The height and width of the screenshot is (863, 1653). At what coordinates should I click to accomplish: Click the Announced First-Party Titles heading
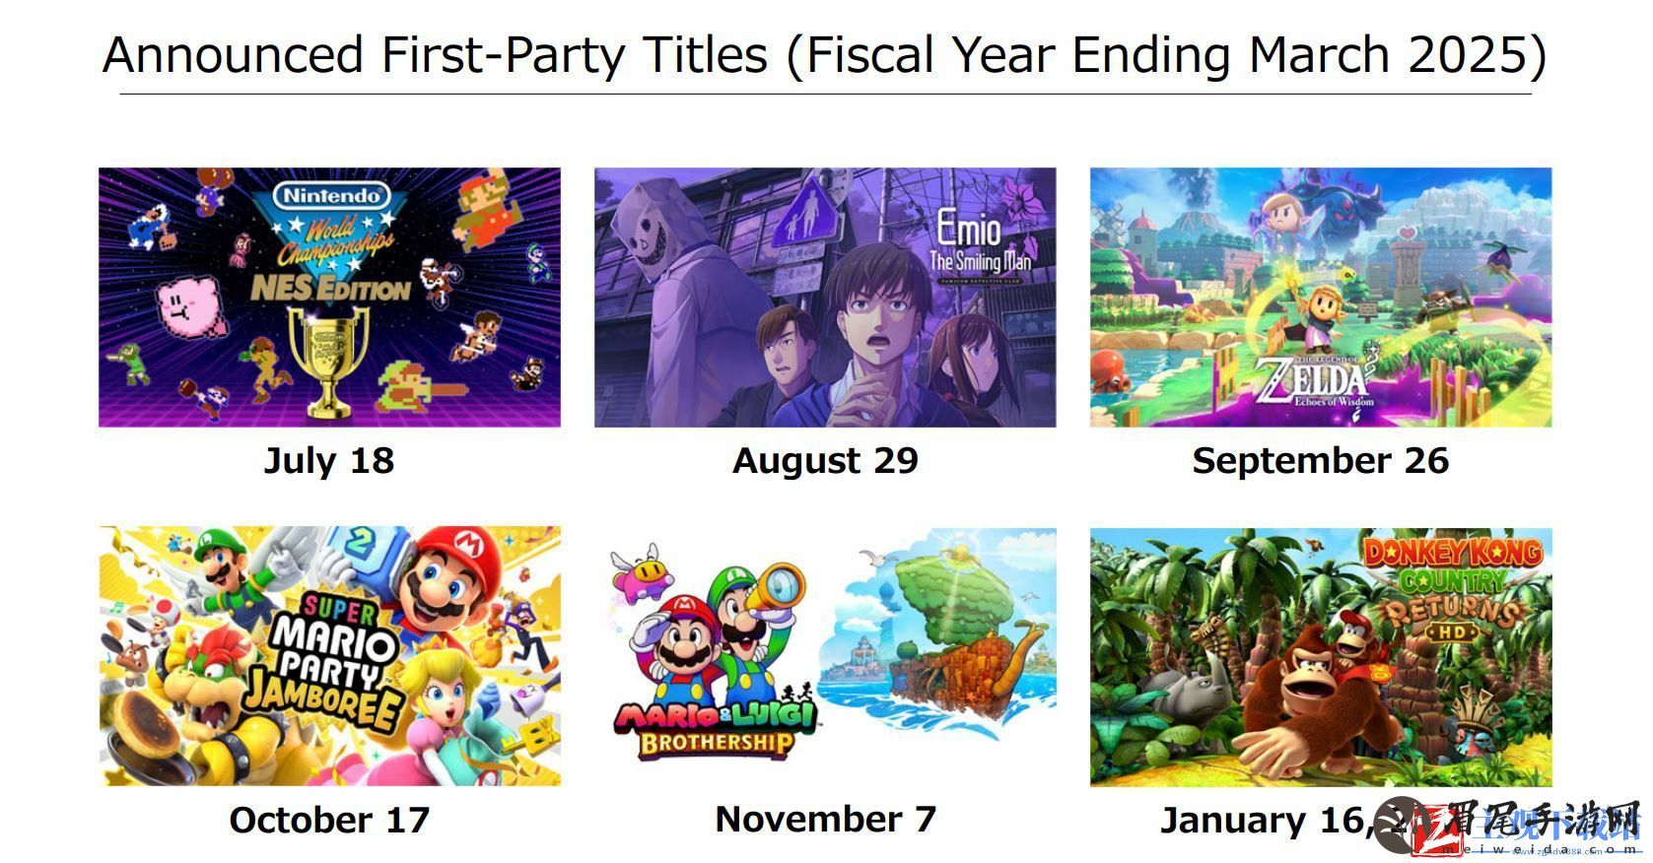coord(825,54)
